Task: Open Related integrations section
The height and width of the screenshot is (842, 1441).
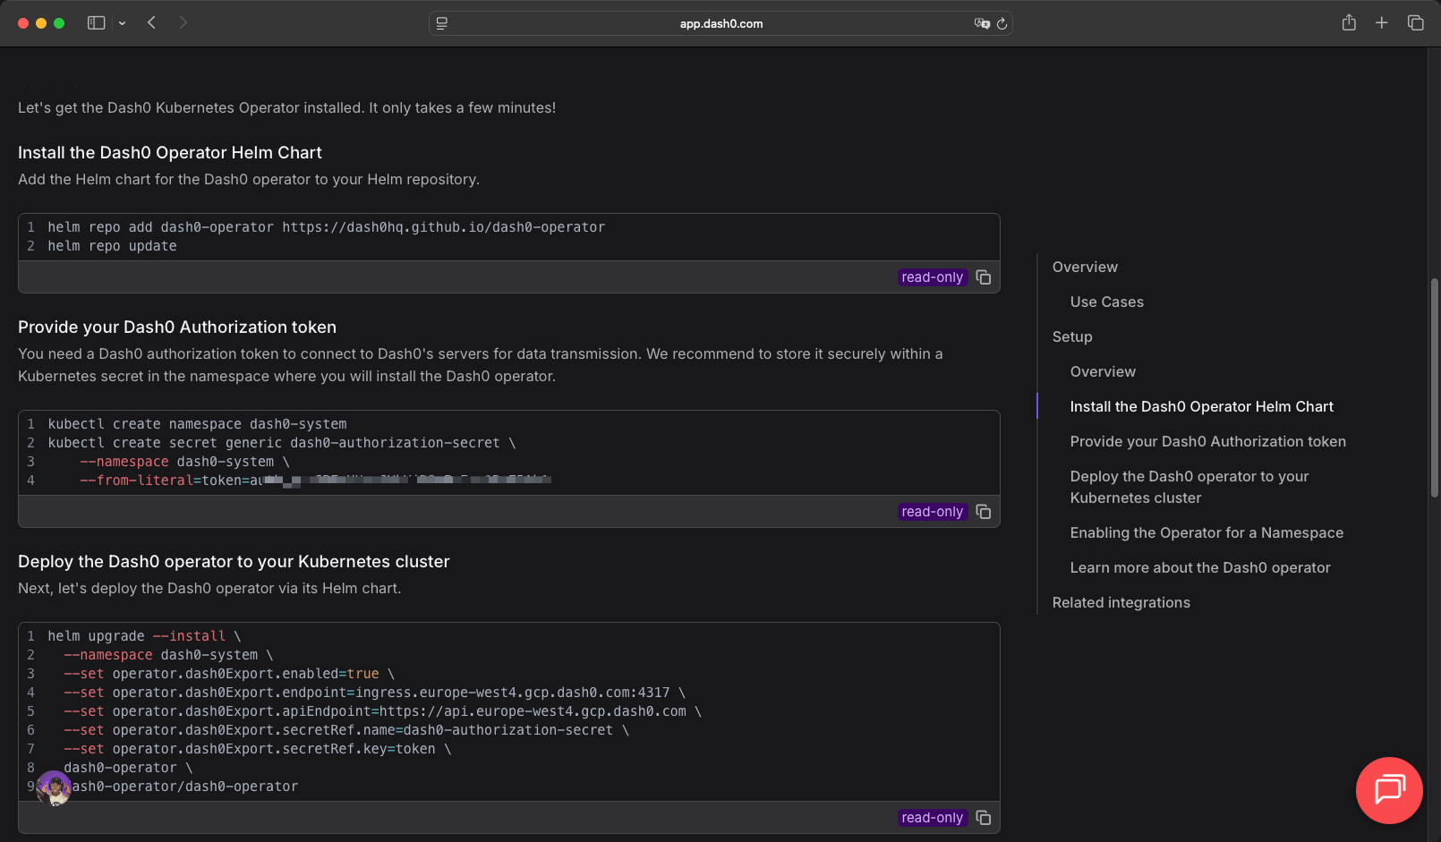Action: 1121,602
